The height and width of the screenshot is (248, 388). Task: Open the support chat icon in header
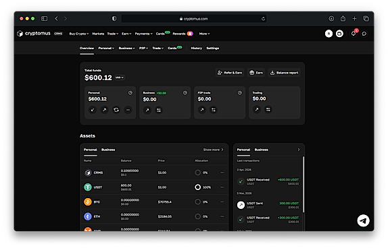click(364, 34)
